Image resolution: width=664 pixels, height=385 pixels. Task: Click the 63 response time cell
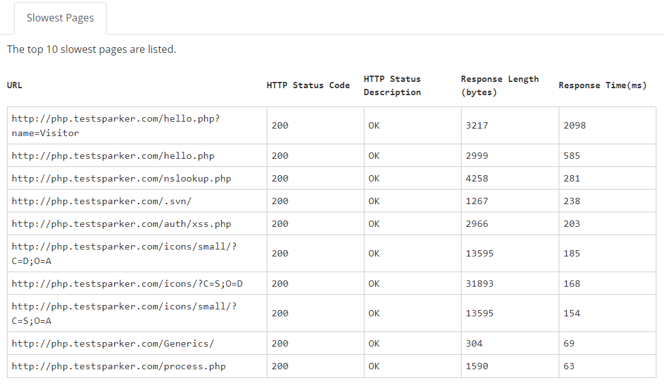coord(569,366)
